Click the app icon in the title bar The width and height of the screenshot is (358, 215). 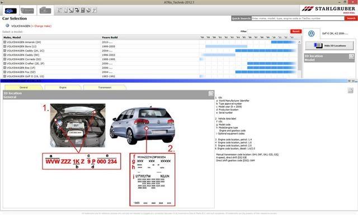pos(2,2)
